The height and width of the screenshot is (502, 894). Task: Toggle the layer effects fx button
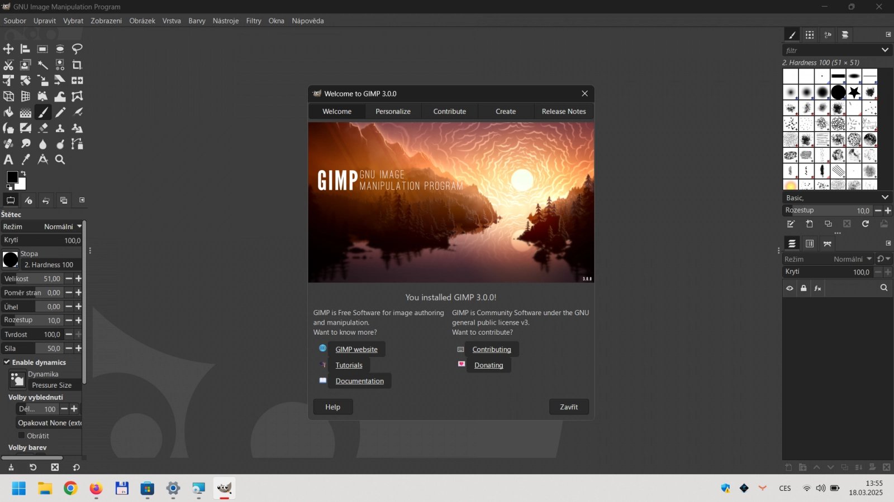coord(817,288)
